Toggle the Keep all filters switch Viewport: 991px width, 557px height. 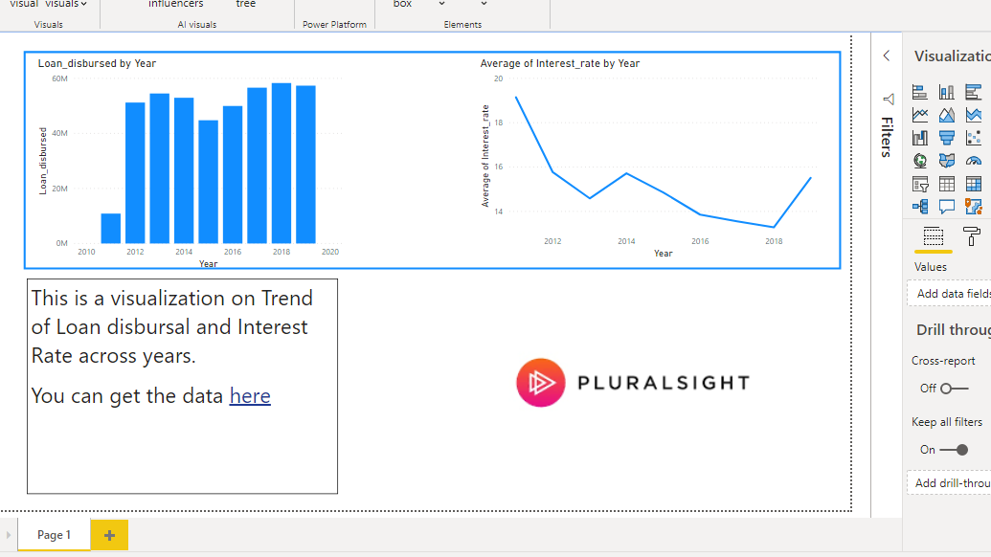click(954, 450)
